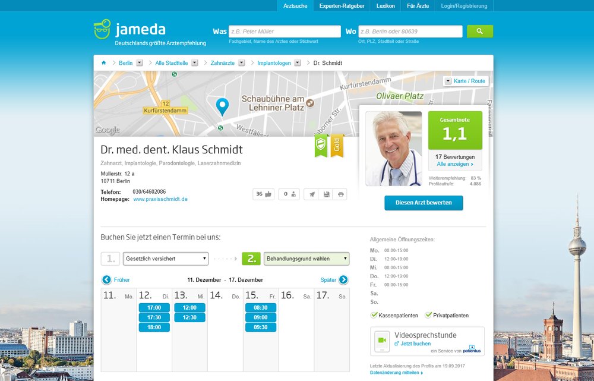
Task: Toggle the Kassenpatienten checkmark
Action: pos(374,315)
